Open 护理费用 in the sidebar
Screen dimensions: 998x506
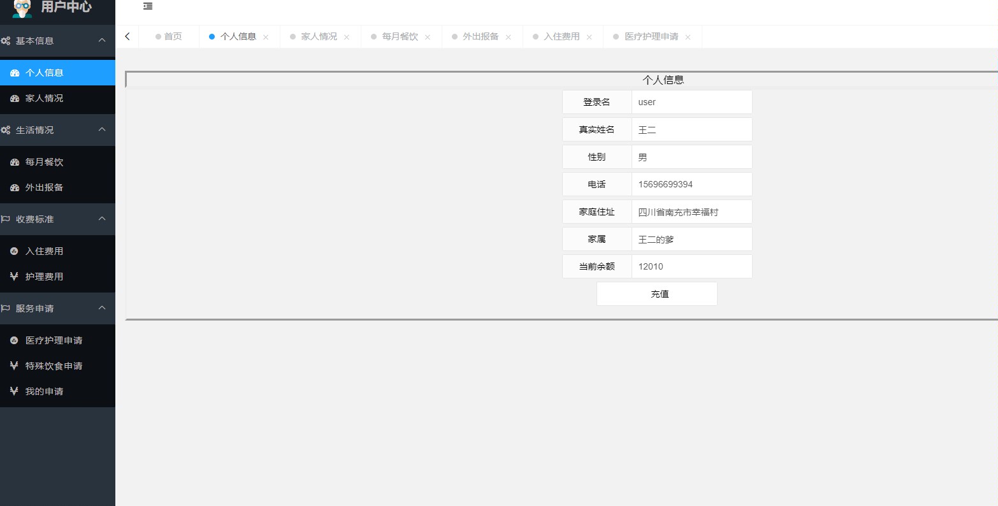[x=57, y=277]
